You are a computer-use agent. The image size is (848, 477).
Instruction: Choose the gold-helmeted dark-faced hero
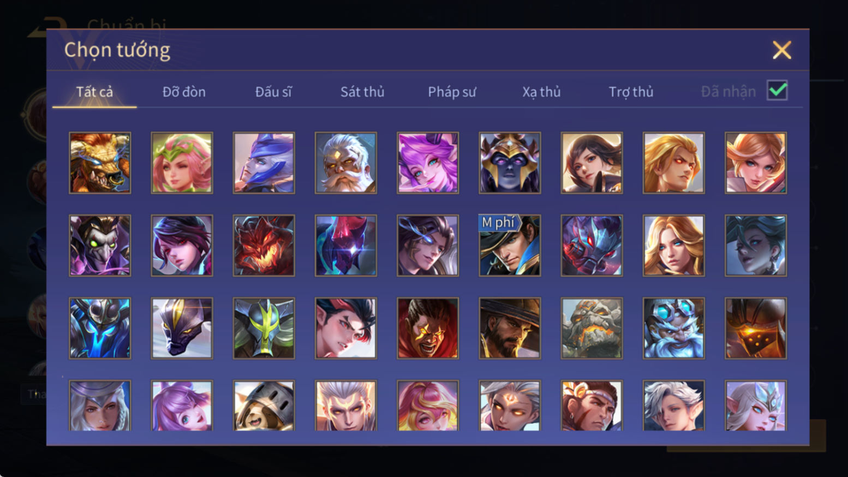(x=510, y=163)
